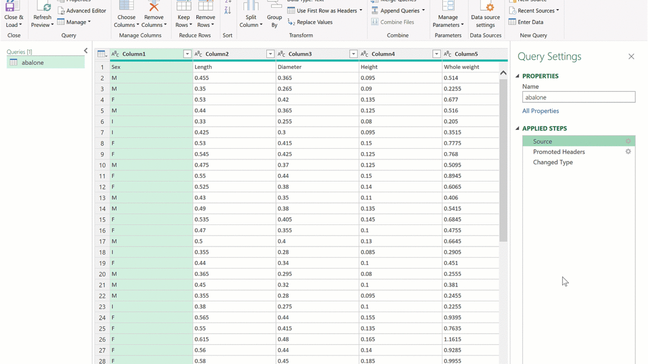
Task: Collapse the PROPERTIES section
Action: (518, 76)
